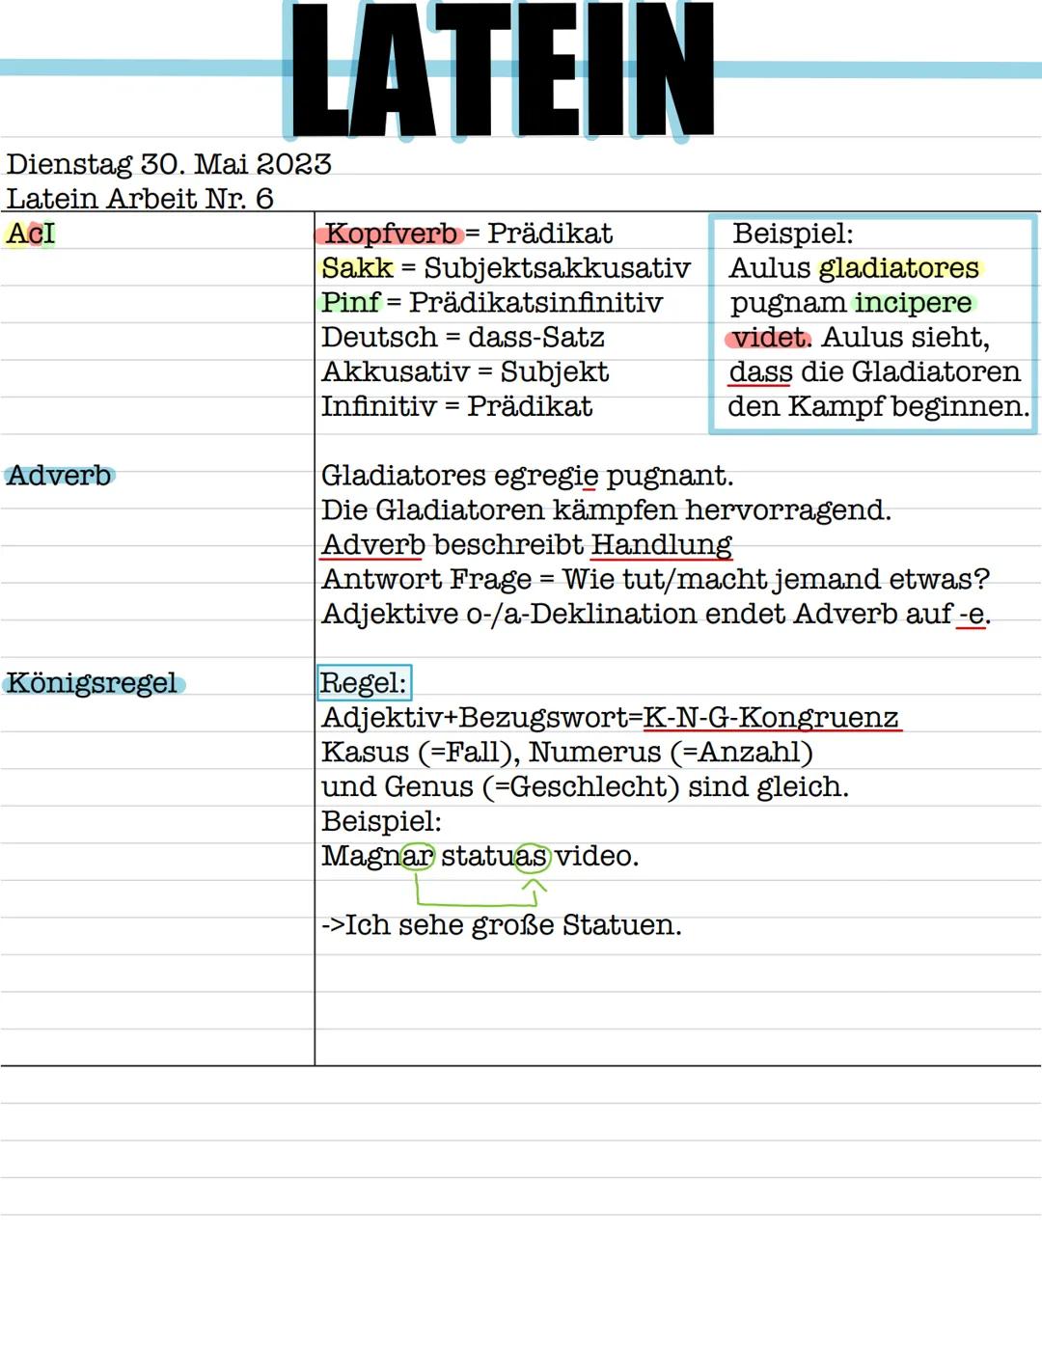Screen dimensions: 1042x1346
Task: Click the boxed Beispiel example panel
Action: [873, 323]
